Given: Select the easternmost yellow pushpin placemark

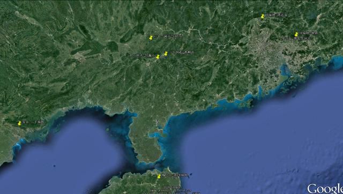Looking at the screenshot, I should pyautogui.click(x=296, y=34).
